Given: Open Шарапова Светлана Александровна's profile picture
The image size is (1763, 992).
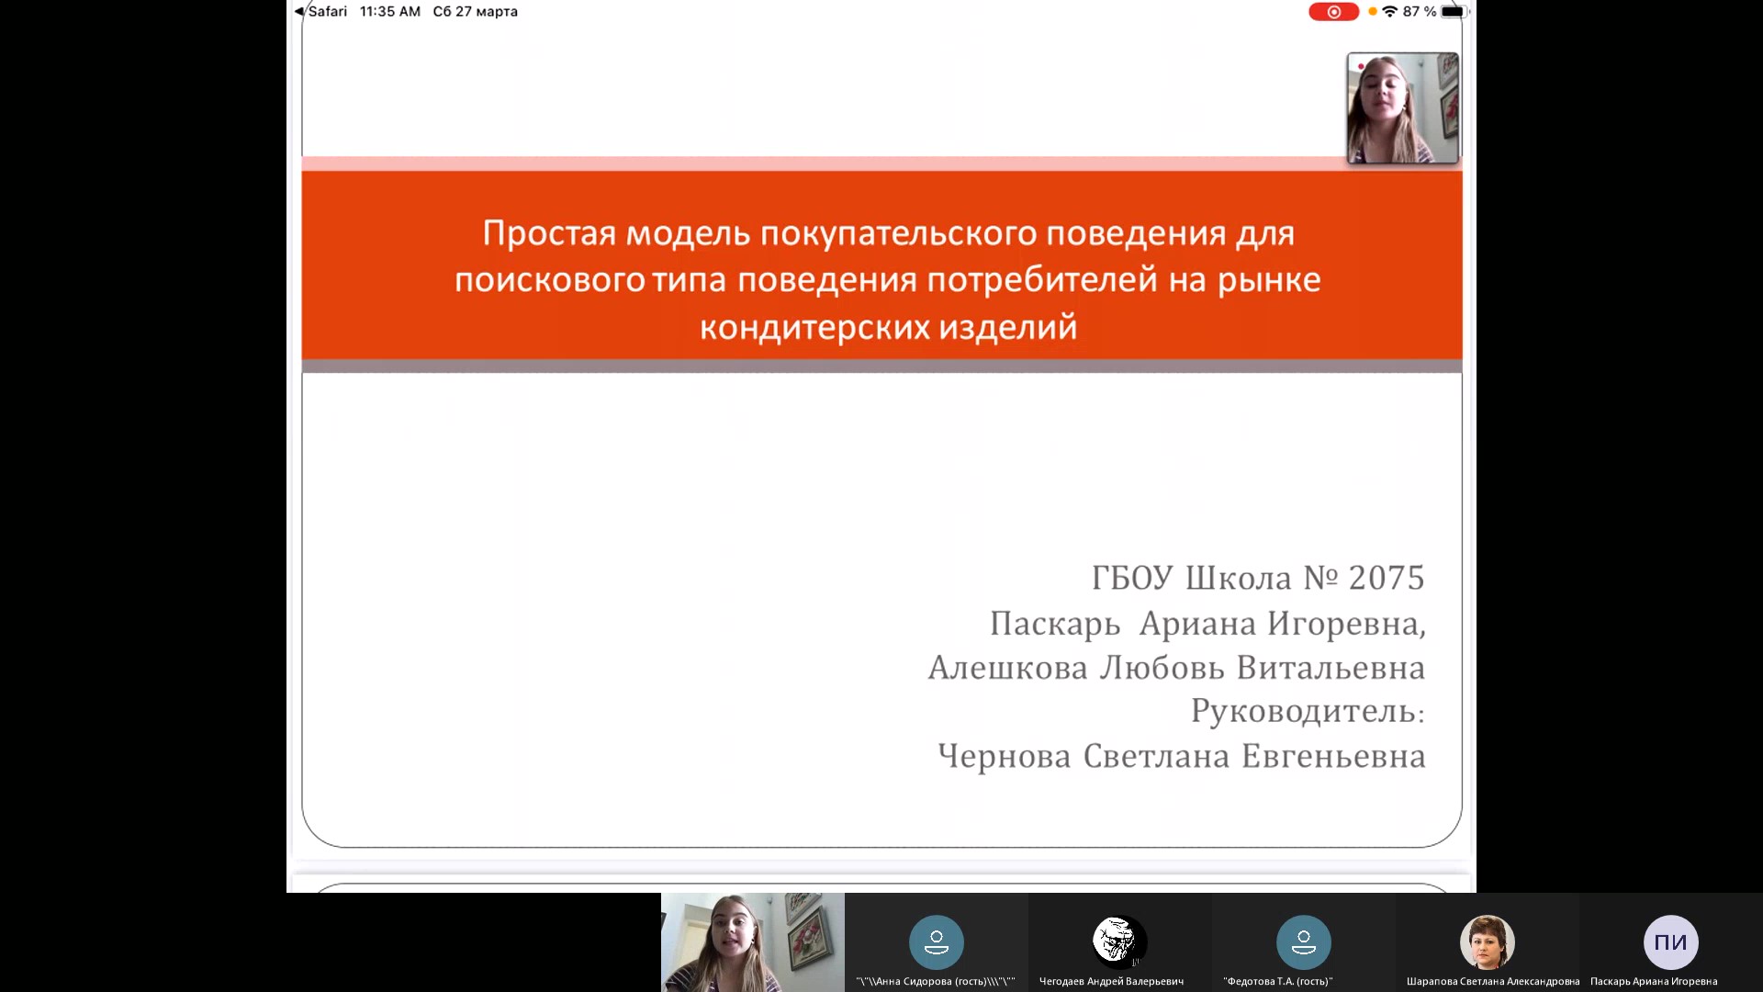Looking at the screenshot, I should (1486, 941).
